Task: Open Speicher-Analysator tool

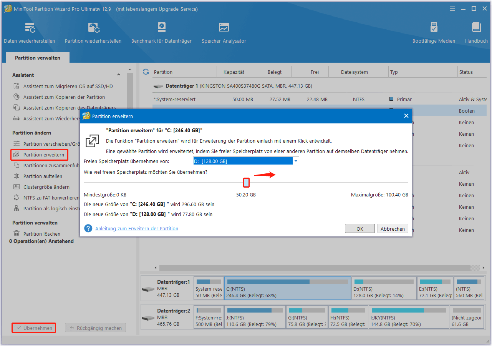Action: (224, 33)
